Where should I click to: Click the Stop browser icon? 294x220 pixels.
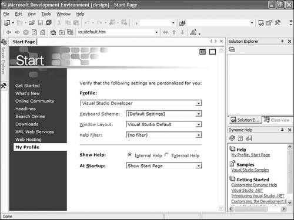(x=26, y=32)
